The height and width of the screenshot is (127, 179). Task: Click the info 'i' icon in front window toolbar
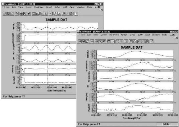coord(121,41)
